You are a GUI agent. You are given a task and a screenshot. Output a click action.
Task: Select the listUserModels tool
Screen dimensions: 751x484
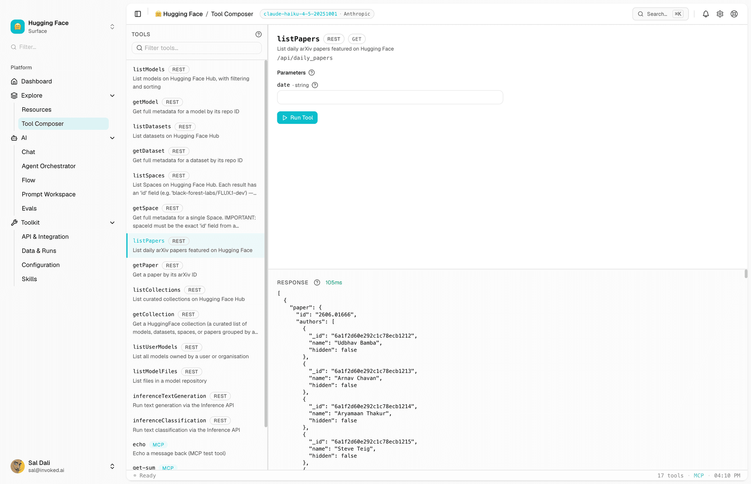tap(196, 352)
